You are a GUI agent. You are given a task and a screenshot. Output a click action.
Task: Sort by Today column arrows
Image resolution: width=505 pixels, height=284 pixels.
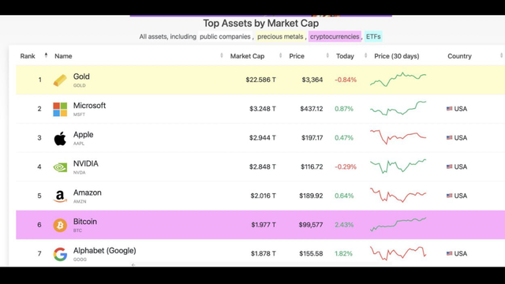(365, 56)
